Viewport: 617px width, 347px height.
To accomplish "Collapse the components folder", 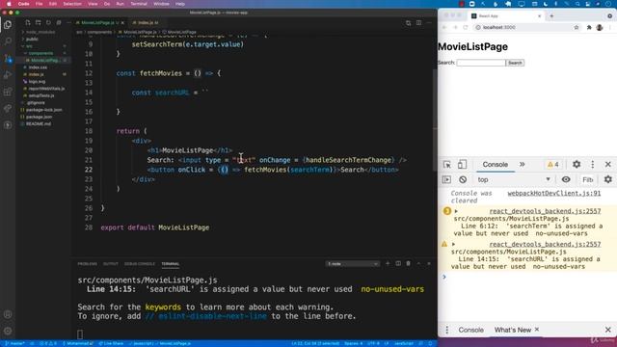I will tap(40, 53).
